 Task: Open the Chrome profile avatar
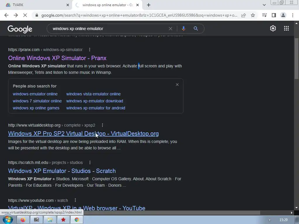[x=283, y=15]
